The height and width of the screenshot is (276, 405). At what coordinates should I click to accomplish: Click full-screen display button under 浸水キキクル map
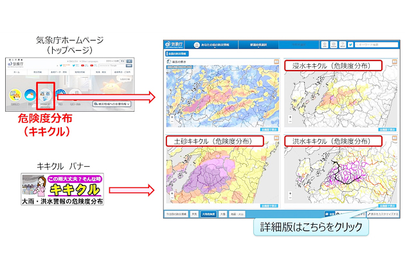click(x=387, y=130)
